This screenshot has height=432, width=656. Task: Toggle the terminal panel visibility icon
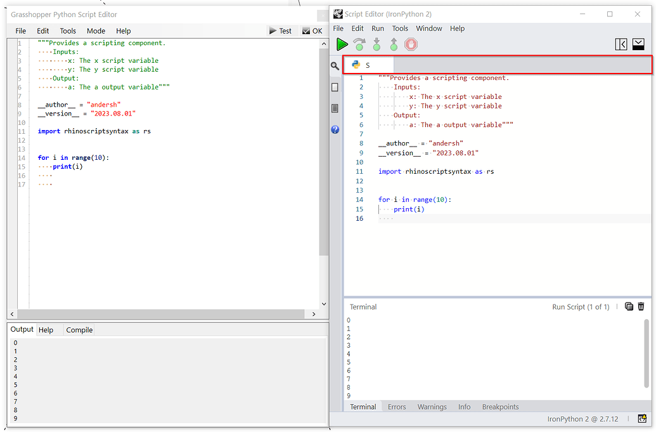[x=638, y=44]
